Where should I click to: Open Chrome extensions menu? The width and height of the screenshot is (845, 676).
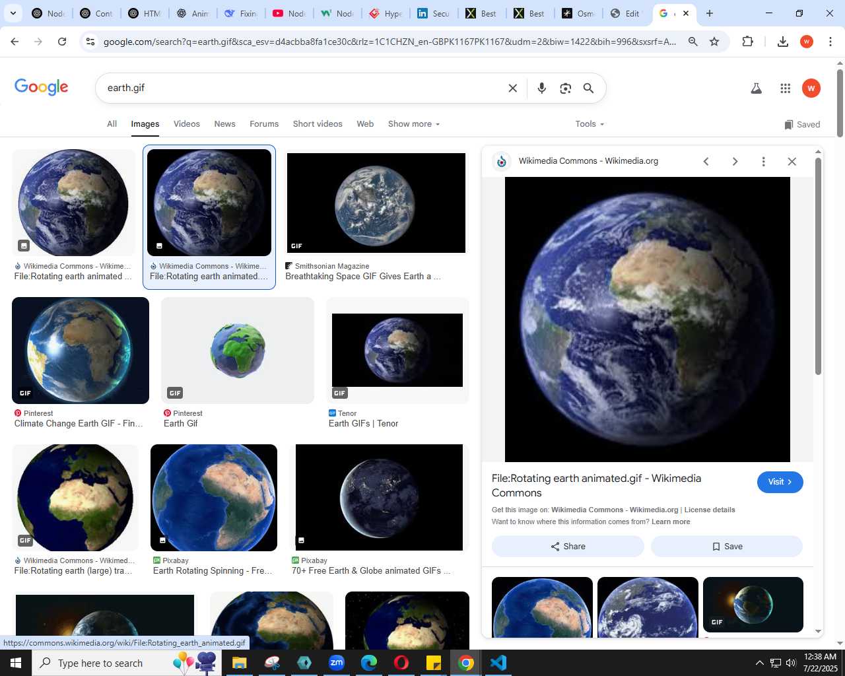(x=747, y=42)
